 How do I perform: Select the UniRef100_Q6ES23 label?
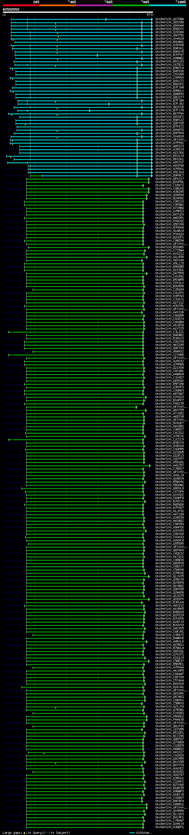(x=170, y=146)
